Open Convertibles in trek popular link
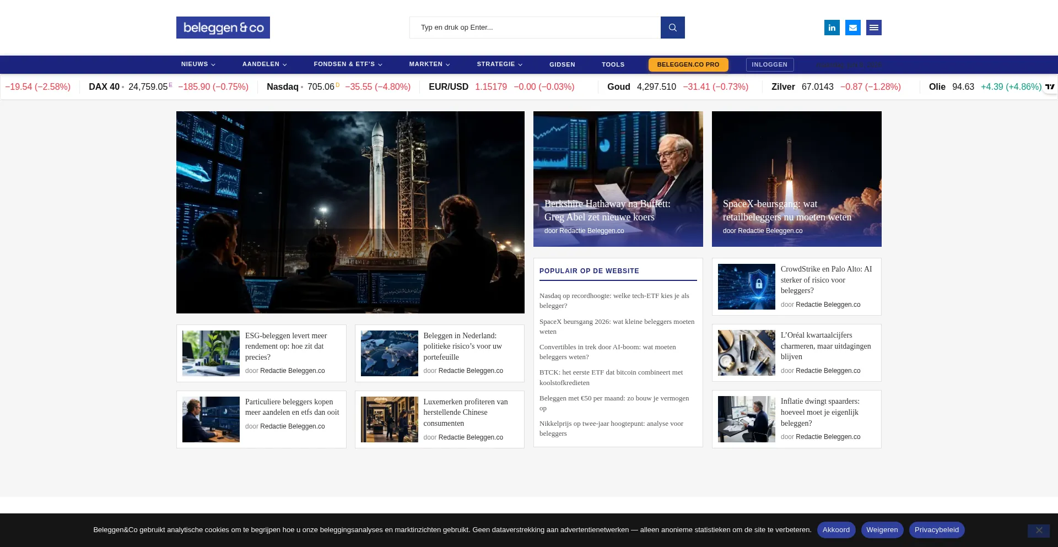This screenshot has width=1058, height=547. tap(608, 352)
